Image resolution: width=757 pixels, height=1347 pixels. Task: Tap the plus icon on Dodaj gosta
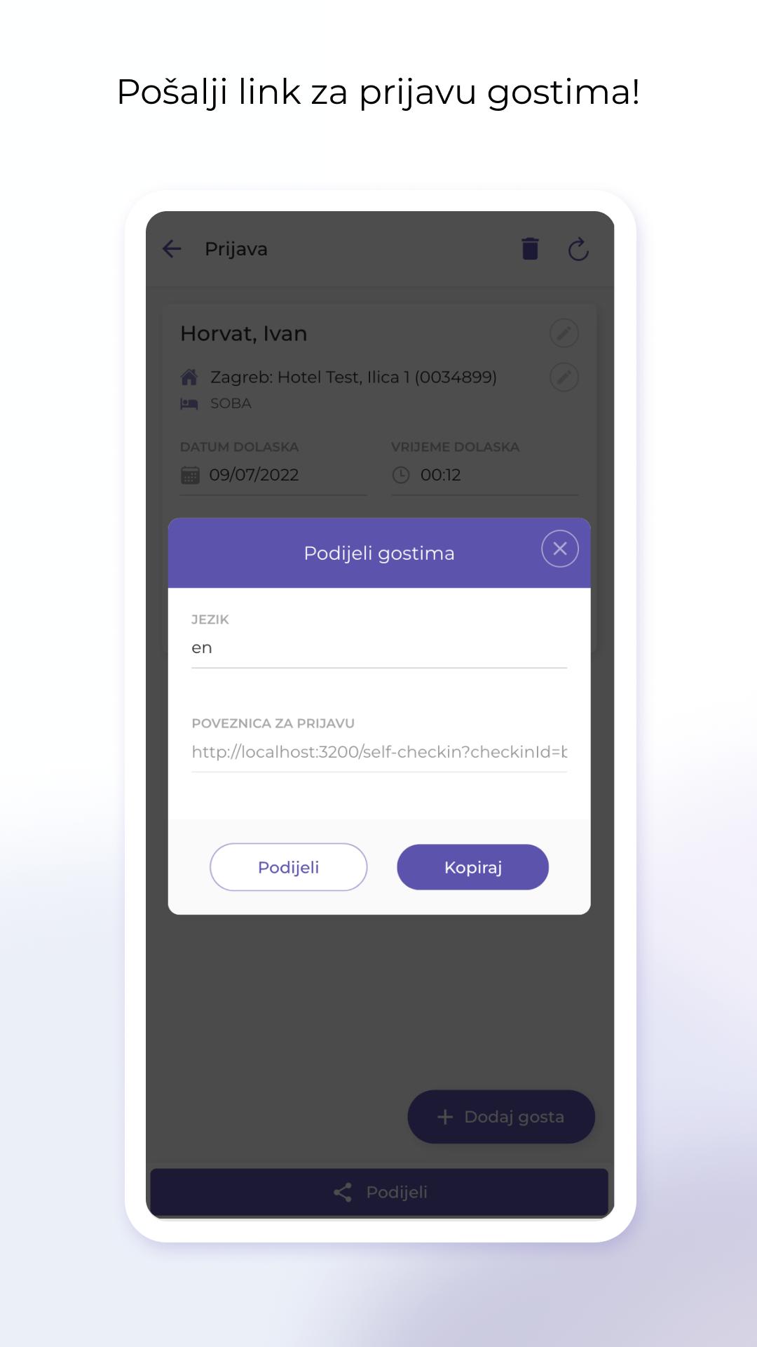(445, 1117)
